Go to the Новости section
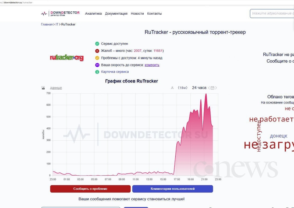The height and width of the screenshot is (208, 294). [137, 14]
